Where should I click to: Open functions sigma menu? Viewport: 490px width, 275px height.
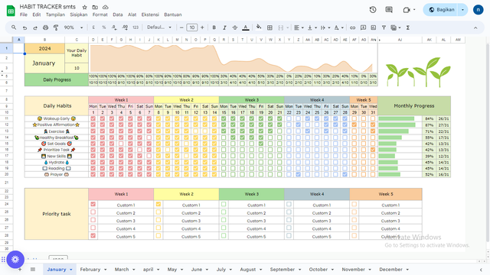(408, 27)
